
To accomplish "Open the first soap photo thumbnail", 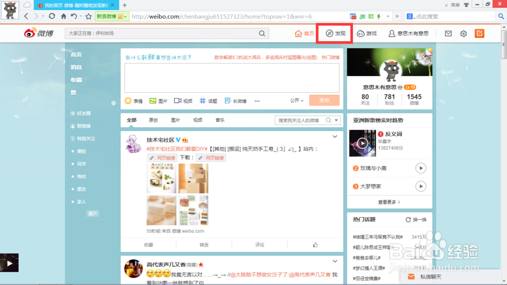I will pyautogui.click(x=161, y=178).
